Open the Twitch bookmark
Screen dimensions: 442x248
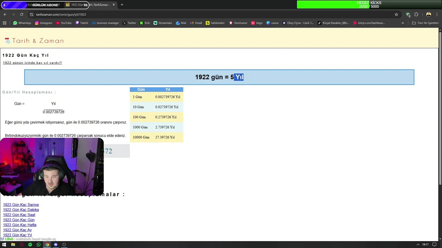tap(81, 23)
